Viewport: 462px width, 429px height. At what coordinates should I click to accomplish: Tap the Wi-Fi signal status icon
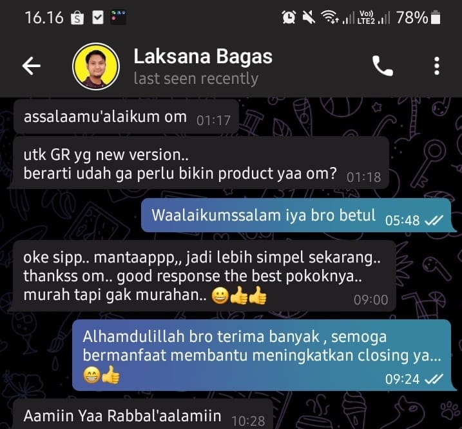[329, 17]
